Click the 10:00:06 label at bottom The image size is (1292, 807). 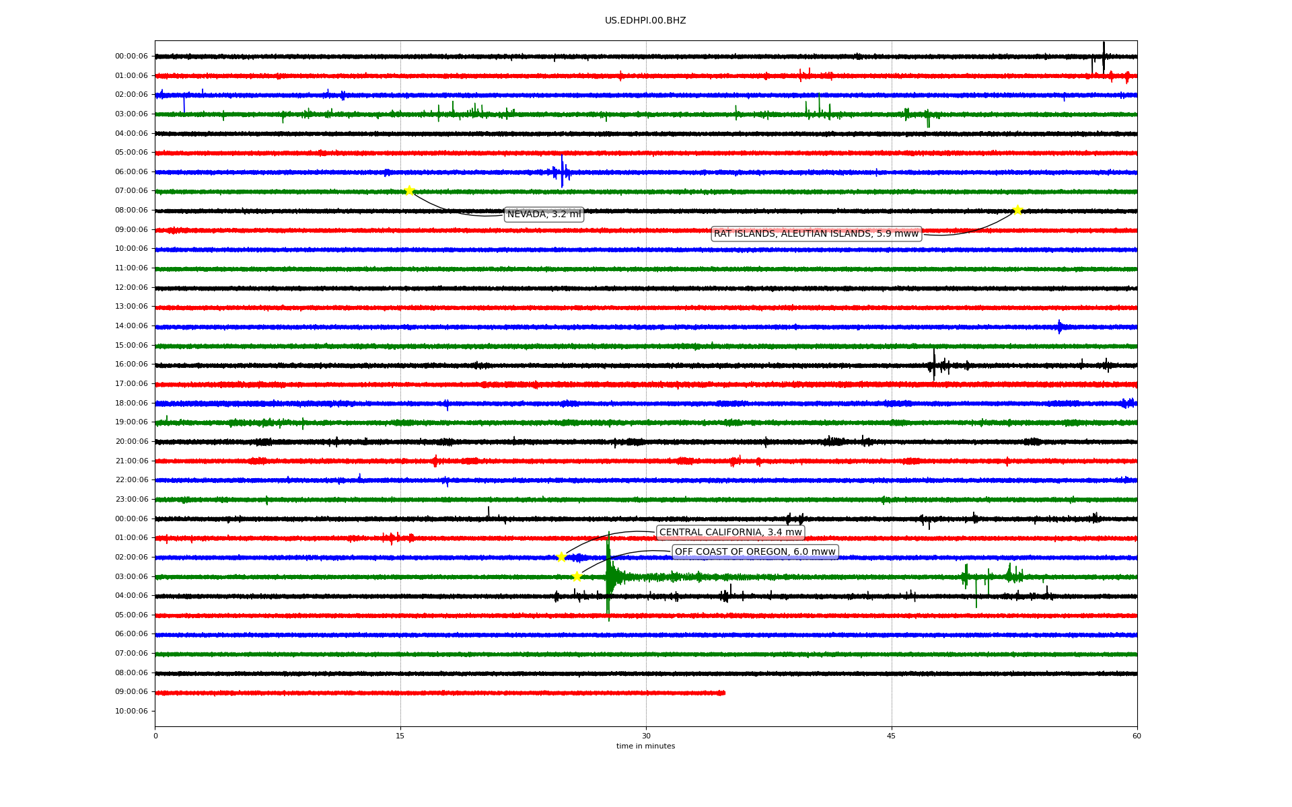tap(131, 711)
